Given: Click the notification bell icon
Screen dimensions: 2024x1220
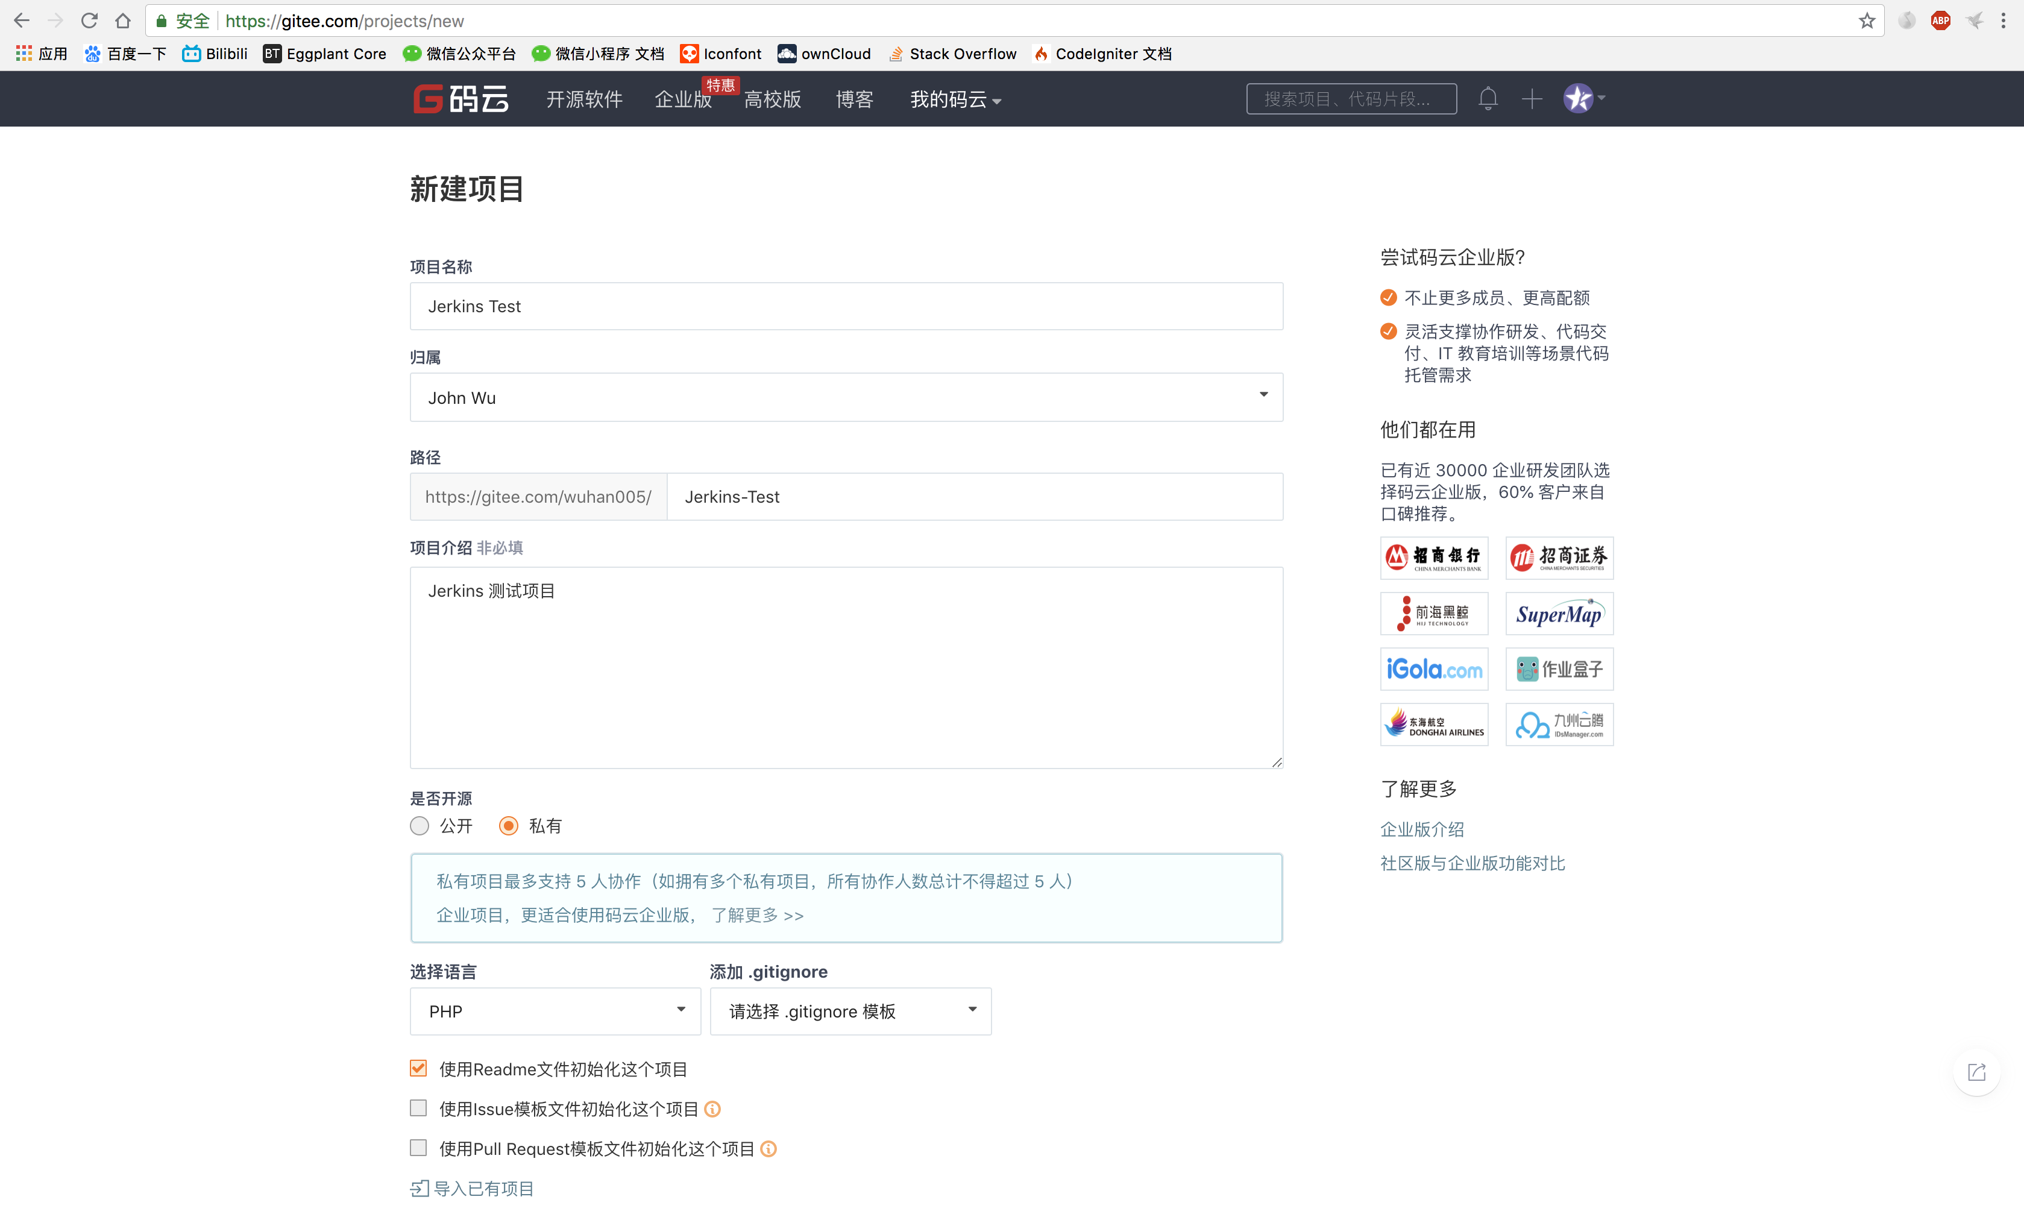Looking at the screenshot, I should [x=1488, y=99].
